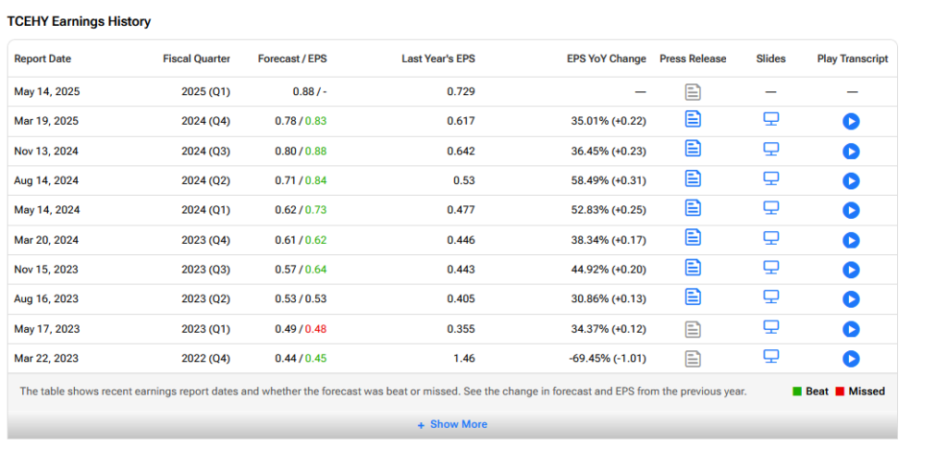View slides for 2024 (Q1) earnings

tap(770, 208)
